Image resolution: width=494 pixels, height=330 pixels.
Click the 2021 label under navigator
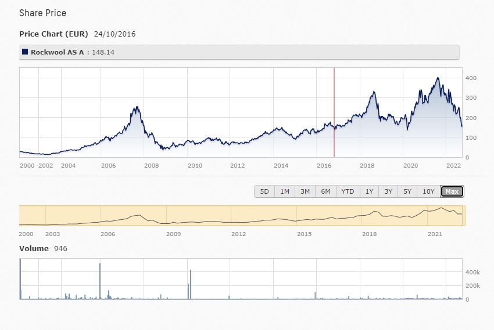coord(435,234)
